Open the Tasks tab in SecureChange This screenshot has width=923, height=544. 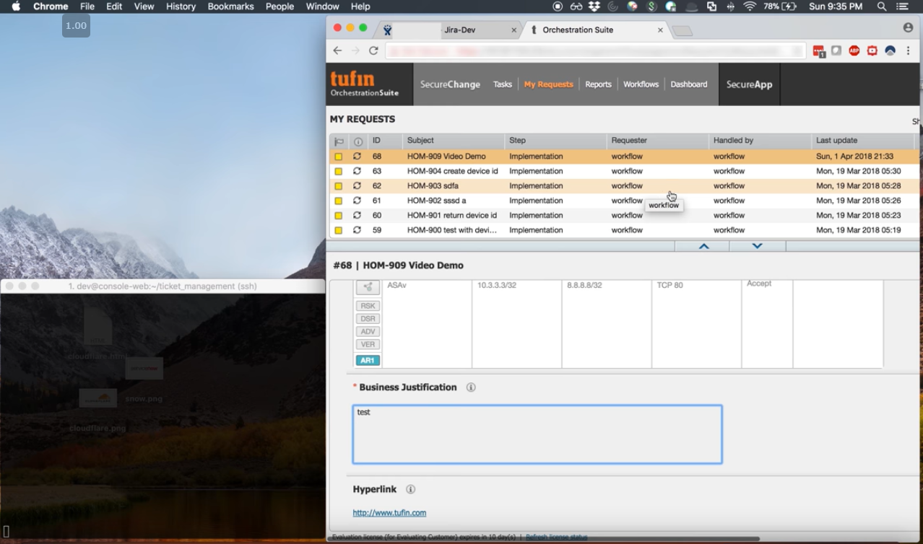pyautogui.click(x=503, y=84)
